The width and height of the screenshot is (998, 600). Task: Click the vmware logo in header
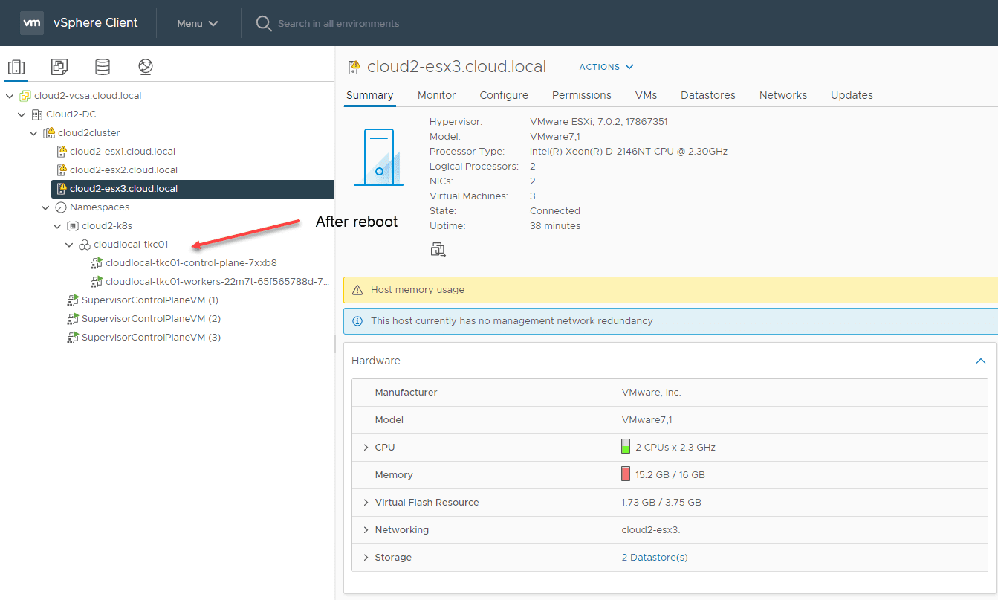pos(31,23)
